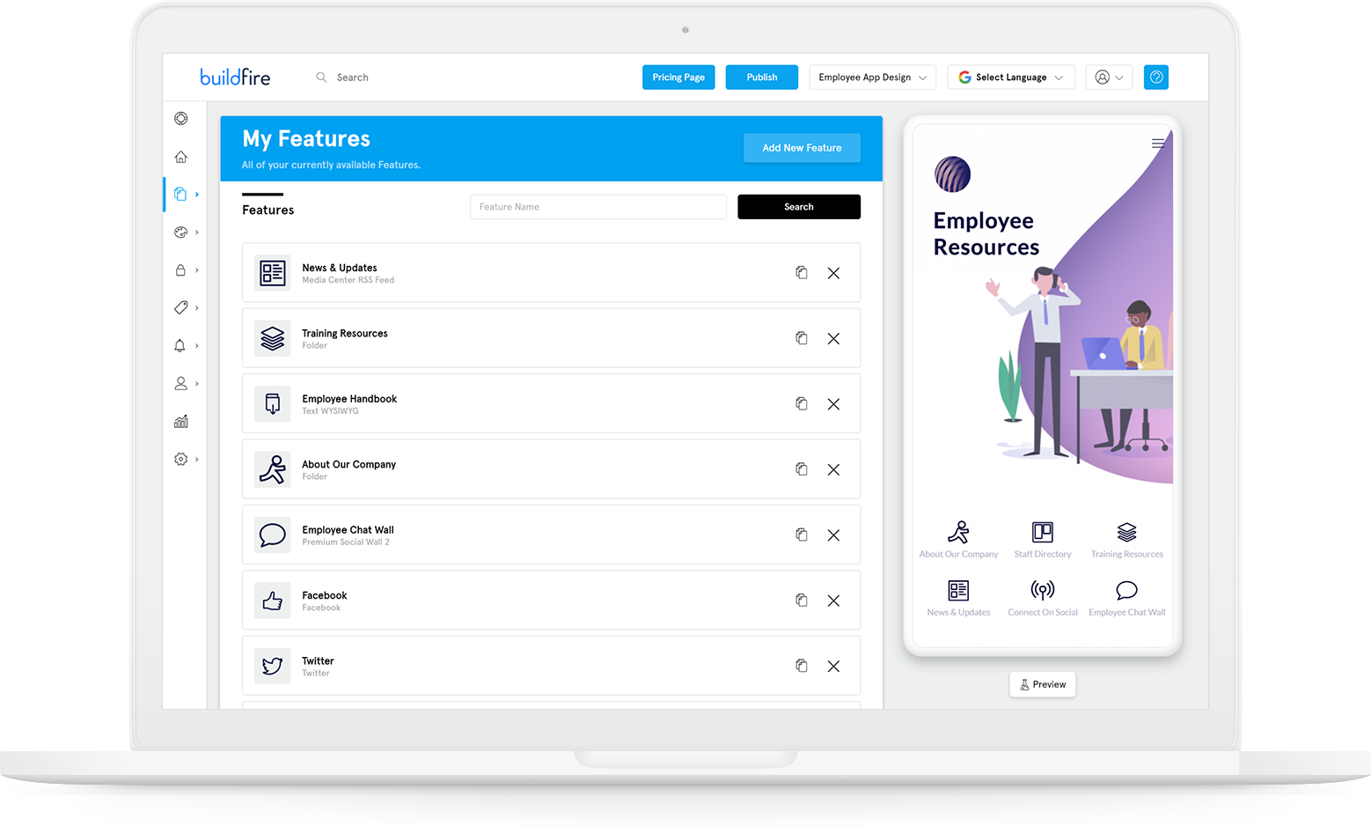Switch to the Features tab
Viewport: 1371px width, 826px height.
click(x=267, y=210)
